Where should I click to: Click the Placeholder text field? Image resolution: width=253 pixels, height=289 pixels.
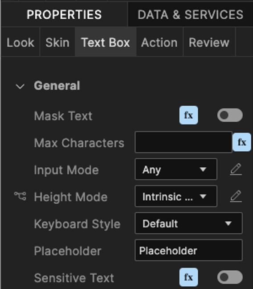click(x=188, y=250)
